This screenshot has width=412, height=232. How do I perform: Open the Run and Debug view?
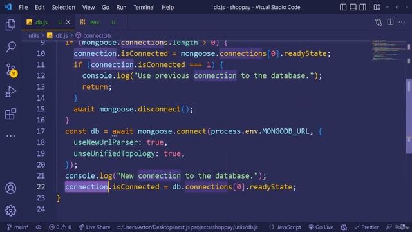10,92
